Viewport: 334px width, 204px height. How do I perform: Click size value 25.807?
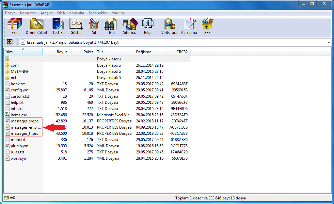click(x=61, y=90)
